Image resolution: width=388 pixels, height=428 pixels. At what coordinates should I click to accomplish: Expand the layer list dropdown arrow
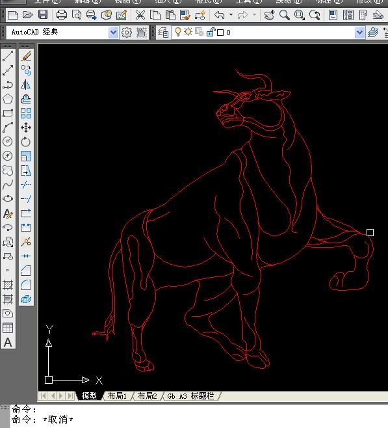[x=359, y=33]
